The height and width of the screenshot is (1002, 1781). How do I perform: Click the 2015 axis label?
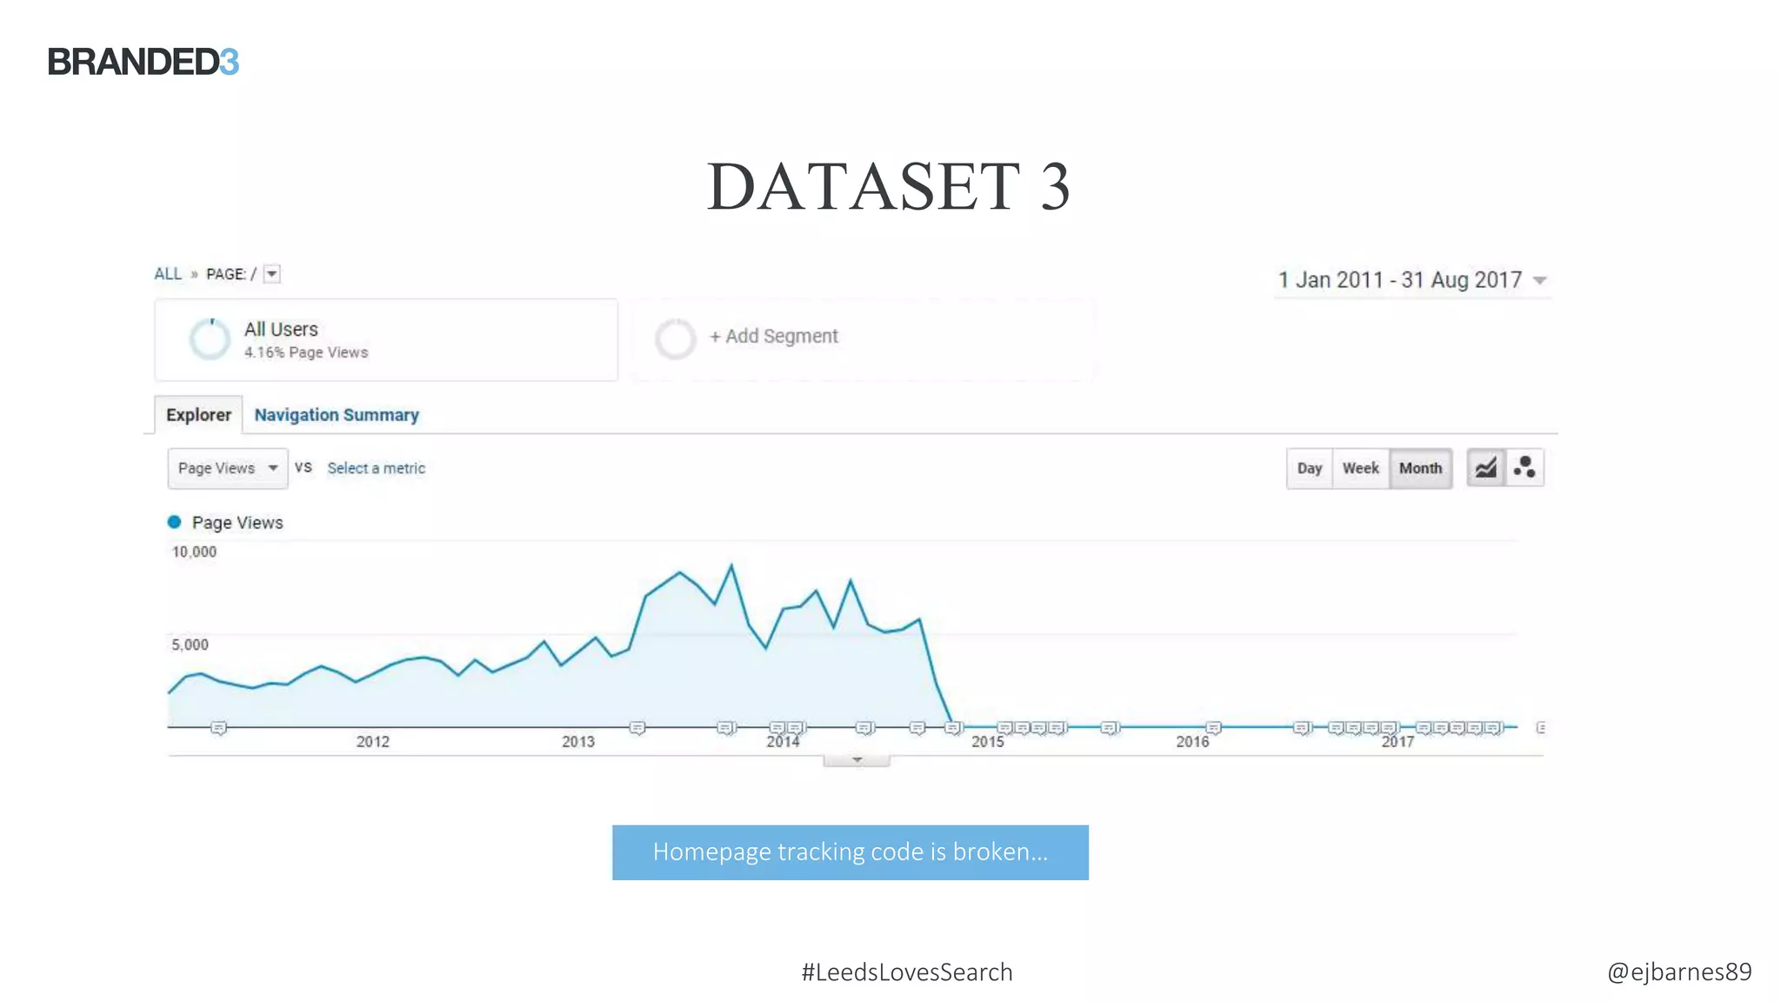(x=988, y=742)
